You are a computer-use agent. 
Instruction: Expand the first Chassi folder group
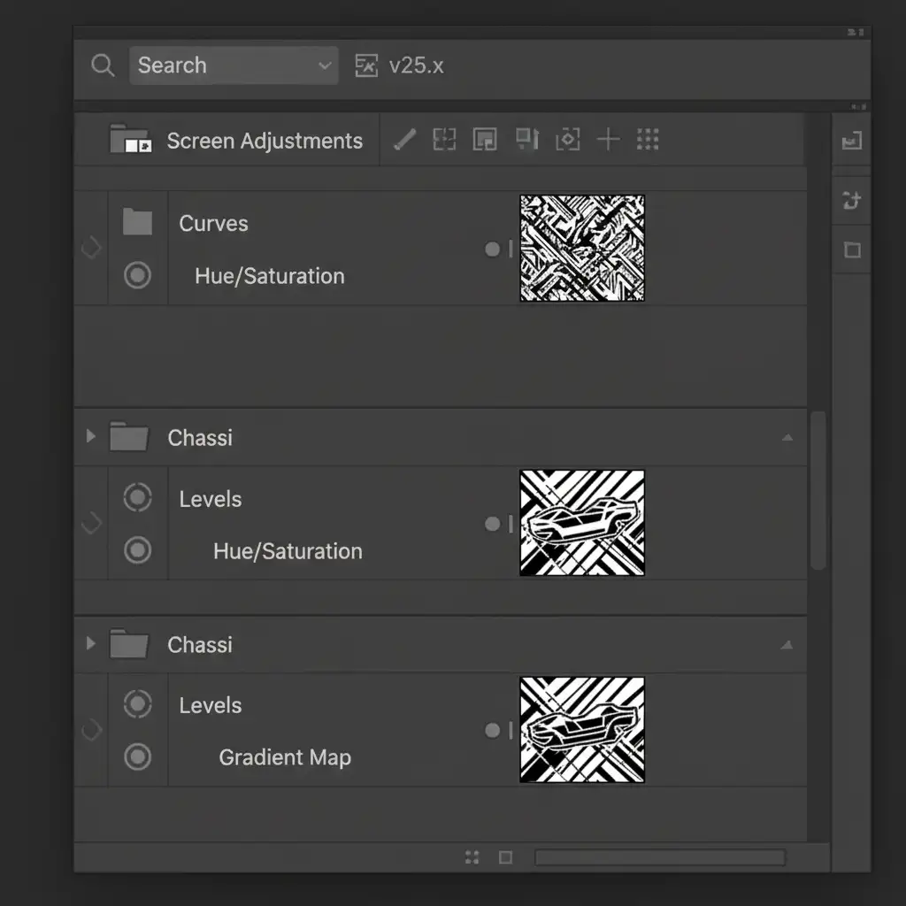point(89,437)
